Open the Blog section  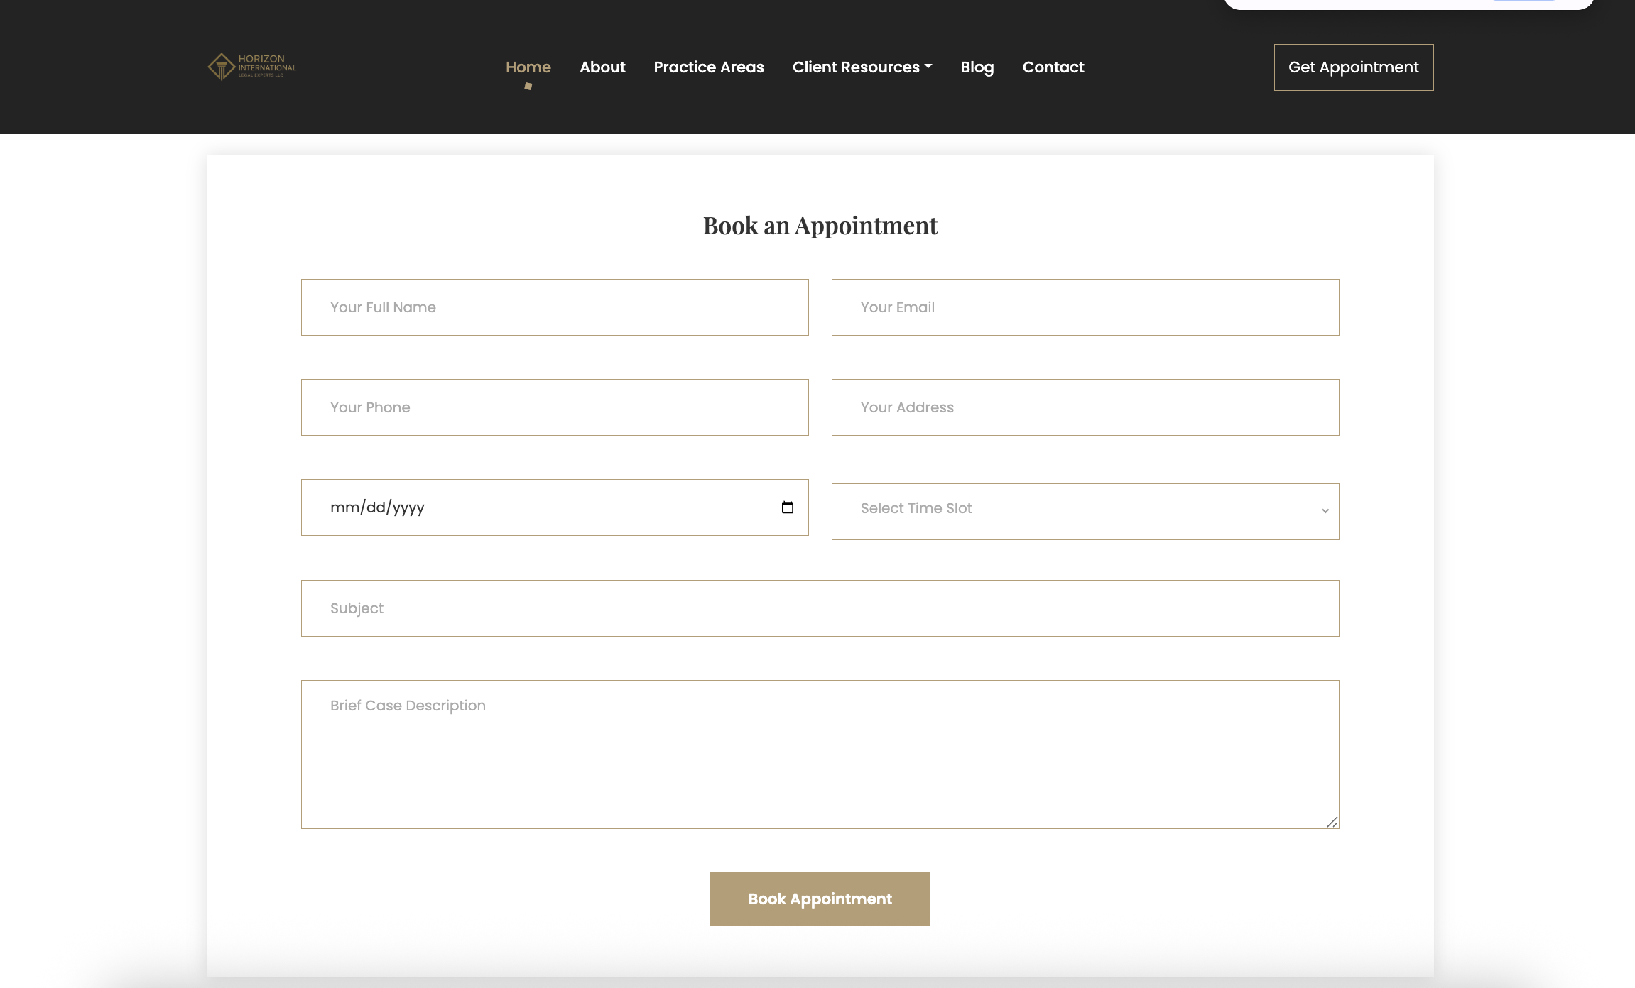click(977, 67)
